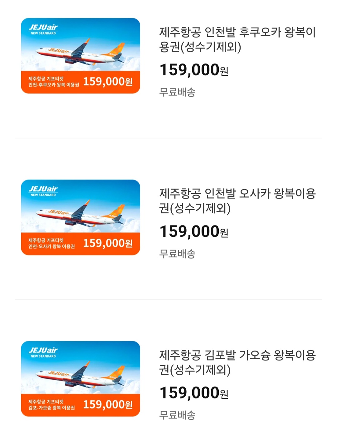337x445 pixels.
Task: Click the airplane picture on the Fukuoka card
Action: click(x=80, y=53)
